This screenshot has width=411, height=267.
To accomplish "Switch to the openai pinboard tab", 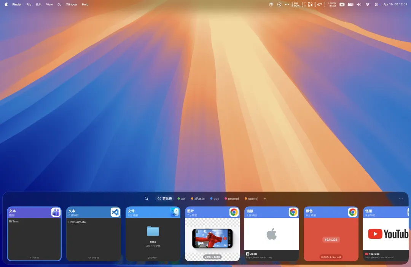I will [x=252, y=198].
